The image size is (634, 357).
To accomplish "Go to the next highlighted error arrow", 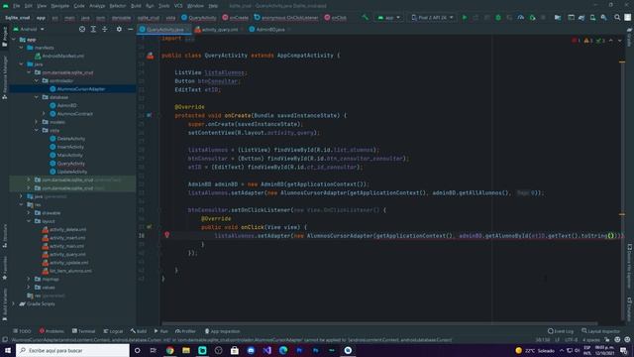I will click(619, 41).
